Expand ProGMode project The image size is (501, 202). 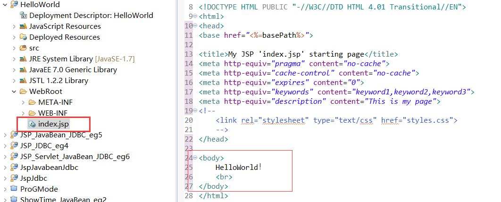click(x=5, y=189)
